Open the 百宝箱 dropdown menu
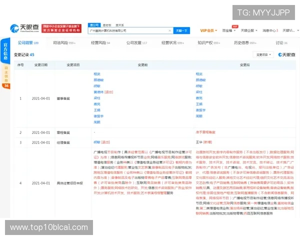Viewport: 300px width, 240px height. [x=229, y=30]
